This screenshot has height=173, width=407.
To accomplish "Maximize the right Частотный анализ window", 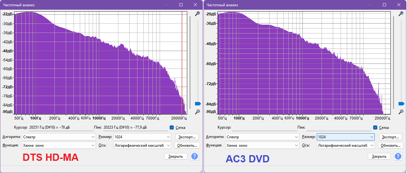I will pos(384,5).
